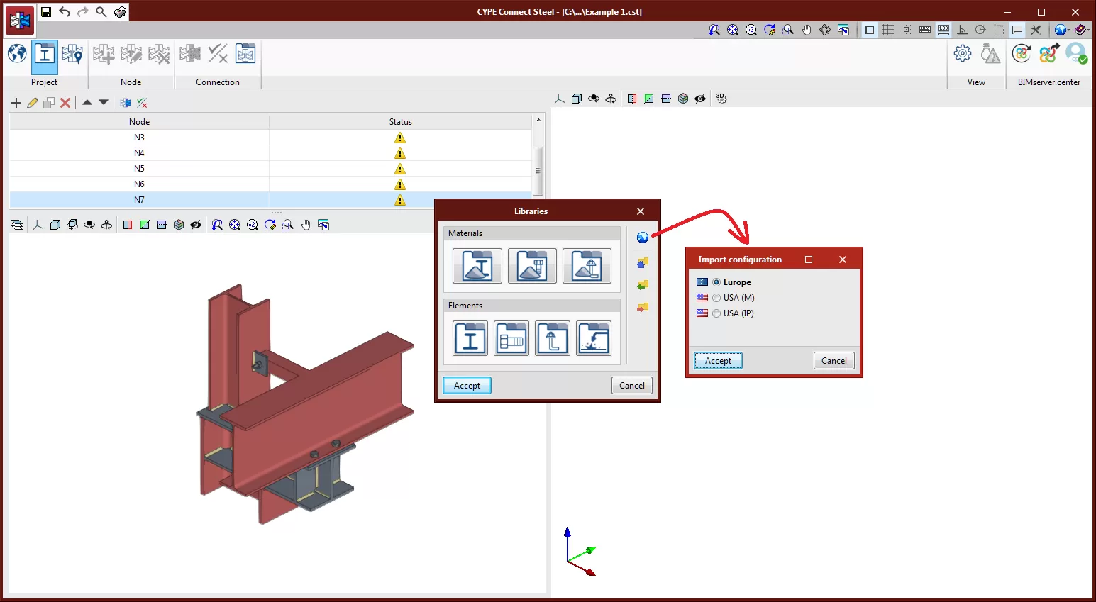Open anchor materials library in Libraries
1096x602 pixels.
(x=587, y=266)
